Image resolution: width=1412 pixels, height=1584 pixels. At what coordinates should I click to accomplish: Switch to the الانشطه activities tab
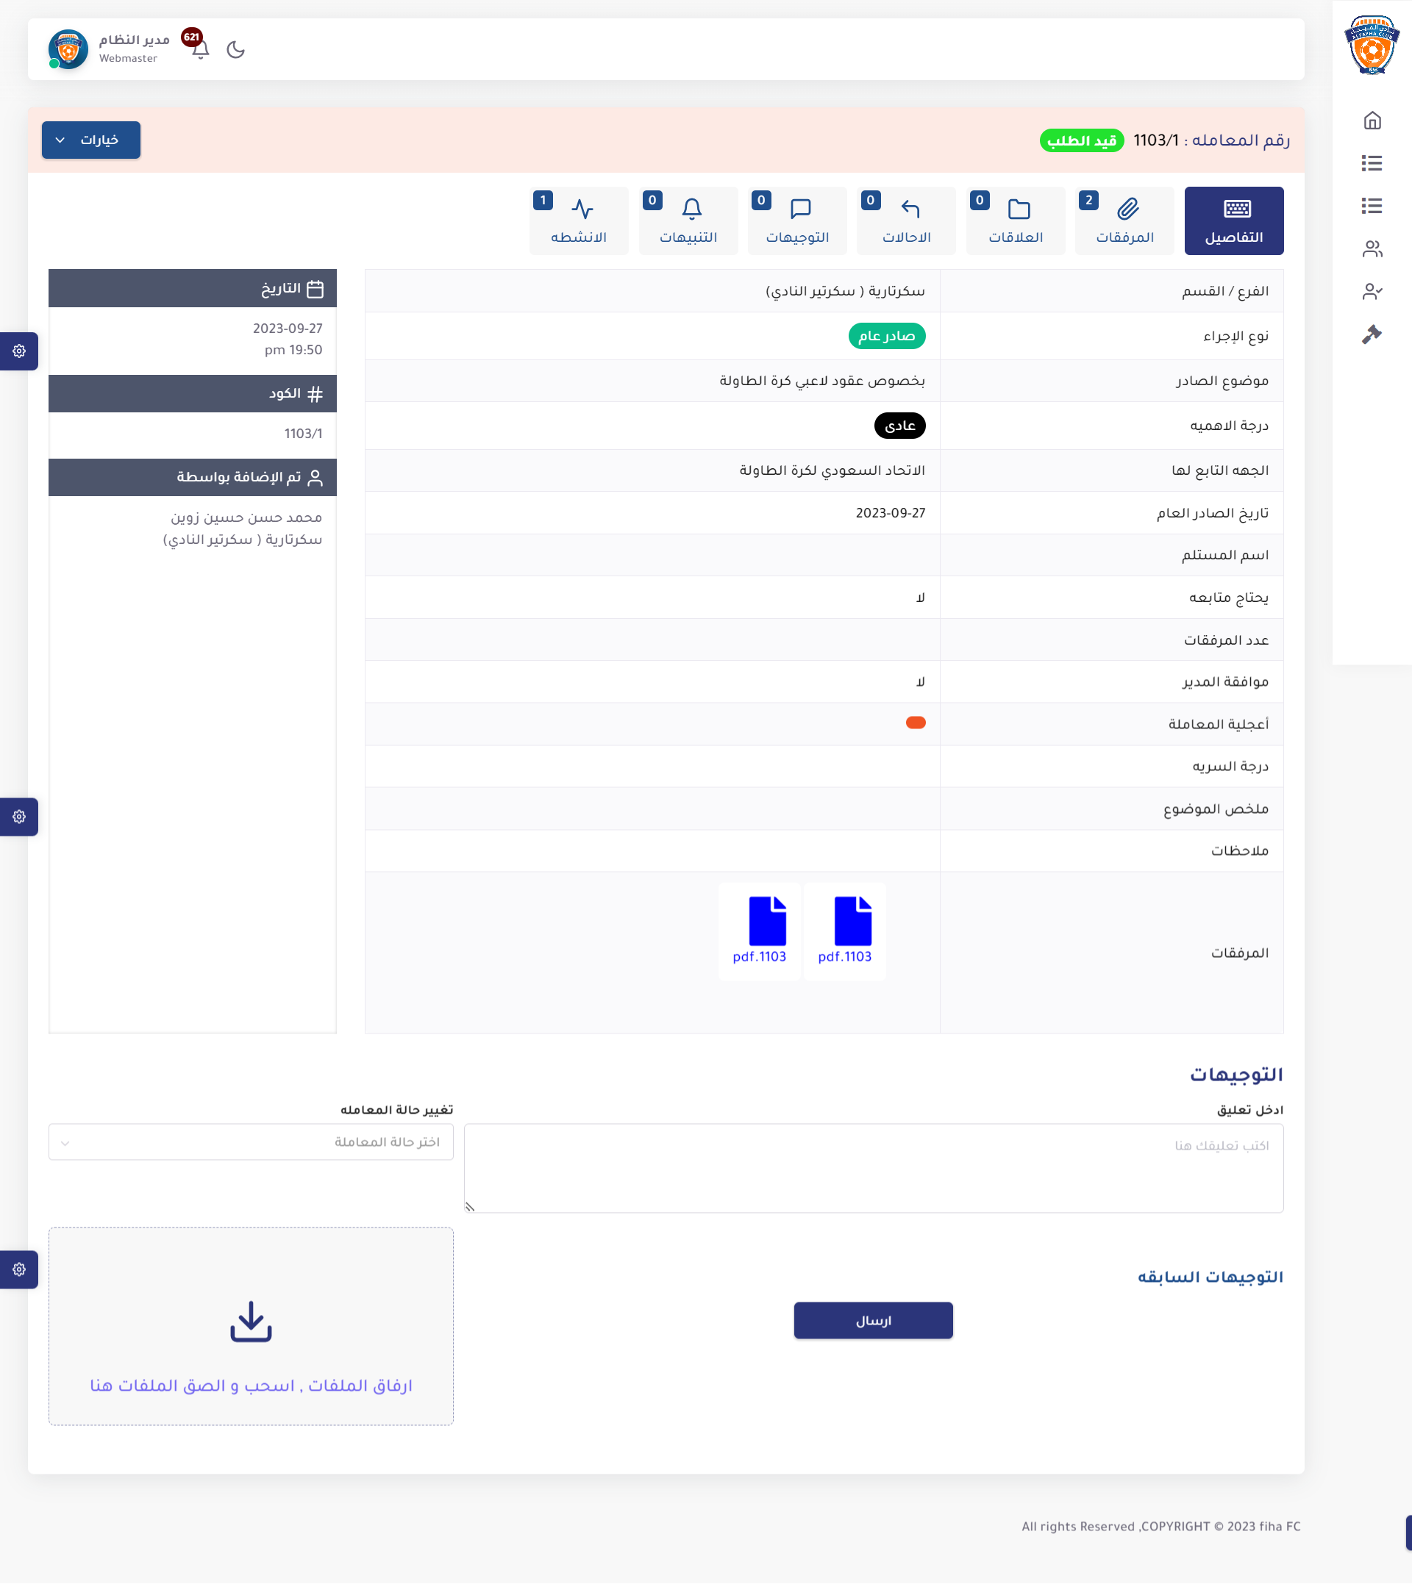coord(579,221)
